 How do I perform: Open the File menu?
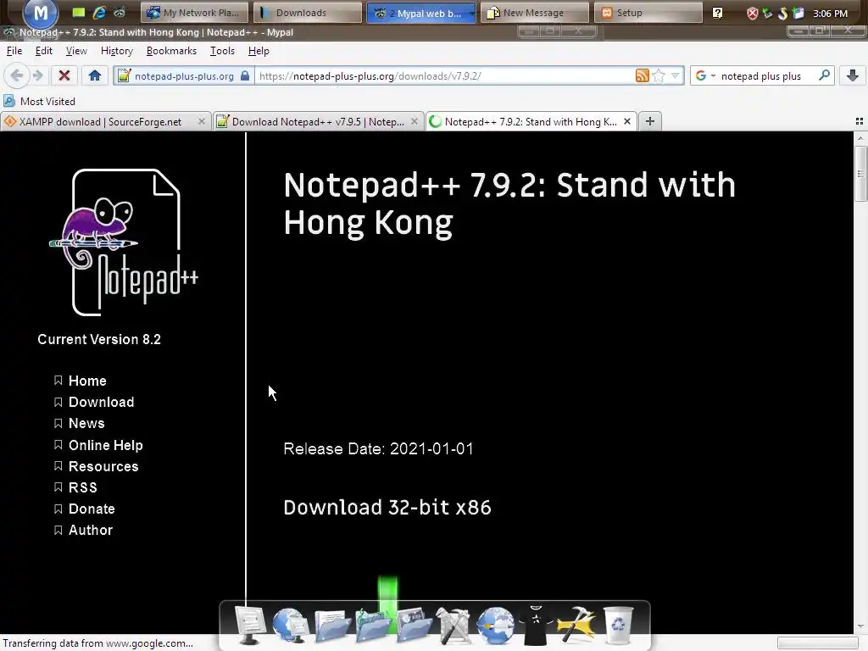pyautogui.click(x=14, y=51)
